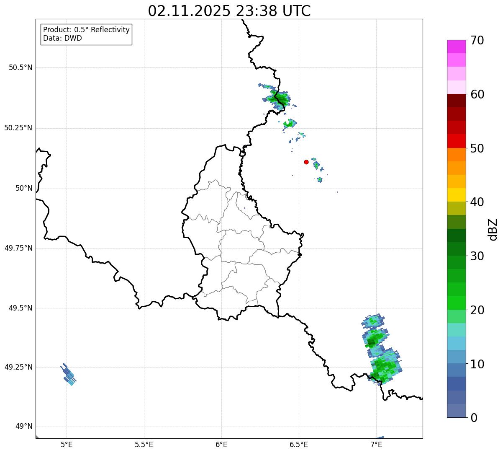Click the 40 tick on colorbar

click(477, 202)
